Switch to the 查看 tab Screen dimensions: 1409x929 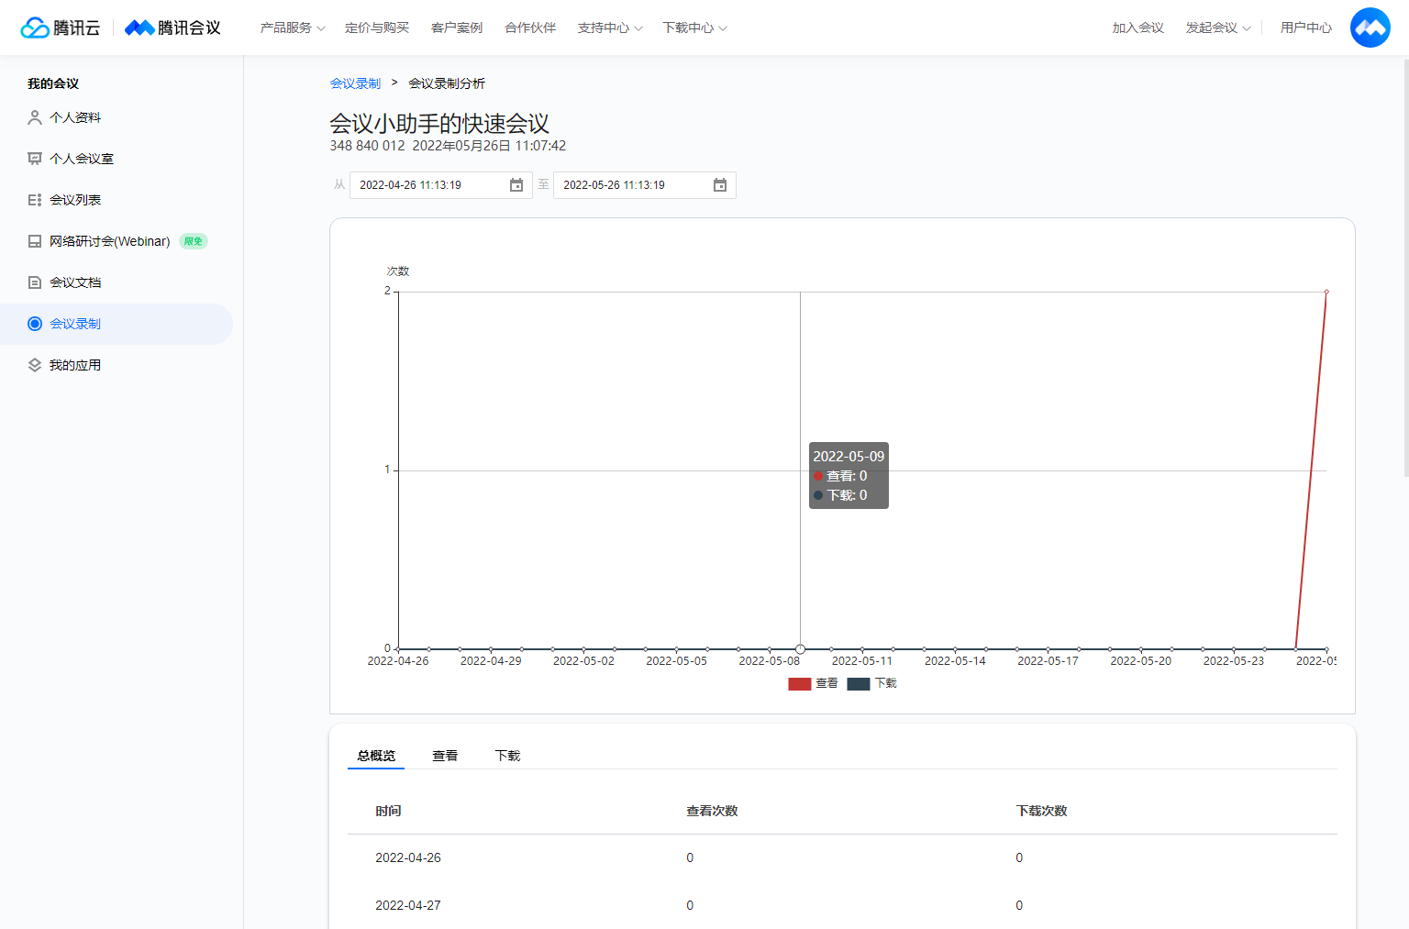tap(445, 756)
